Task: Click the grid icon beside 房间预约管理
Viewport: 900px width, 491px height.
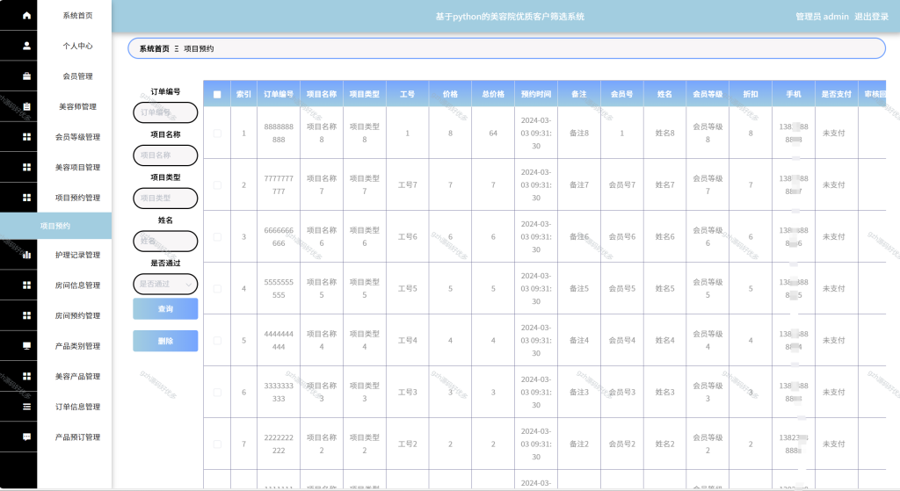Action: pyautogui.click(x=26, y=316)
